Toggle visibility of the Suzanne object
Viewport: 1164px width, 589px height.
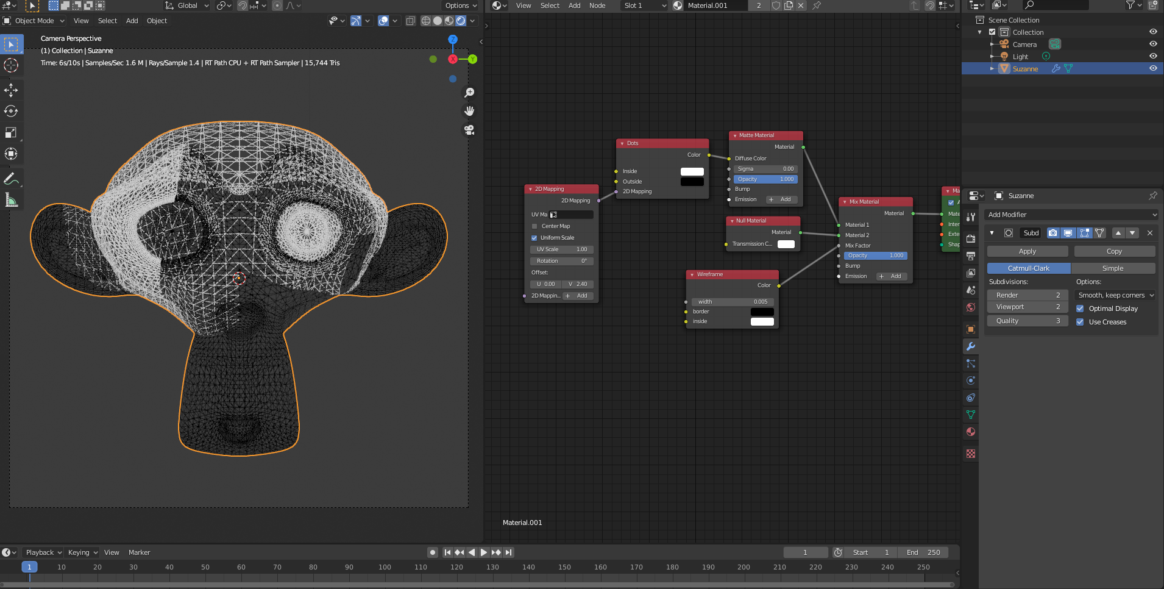click(x=1153, y=68)
